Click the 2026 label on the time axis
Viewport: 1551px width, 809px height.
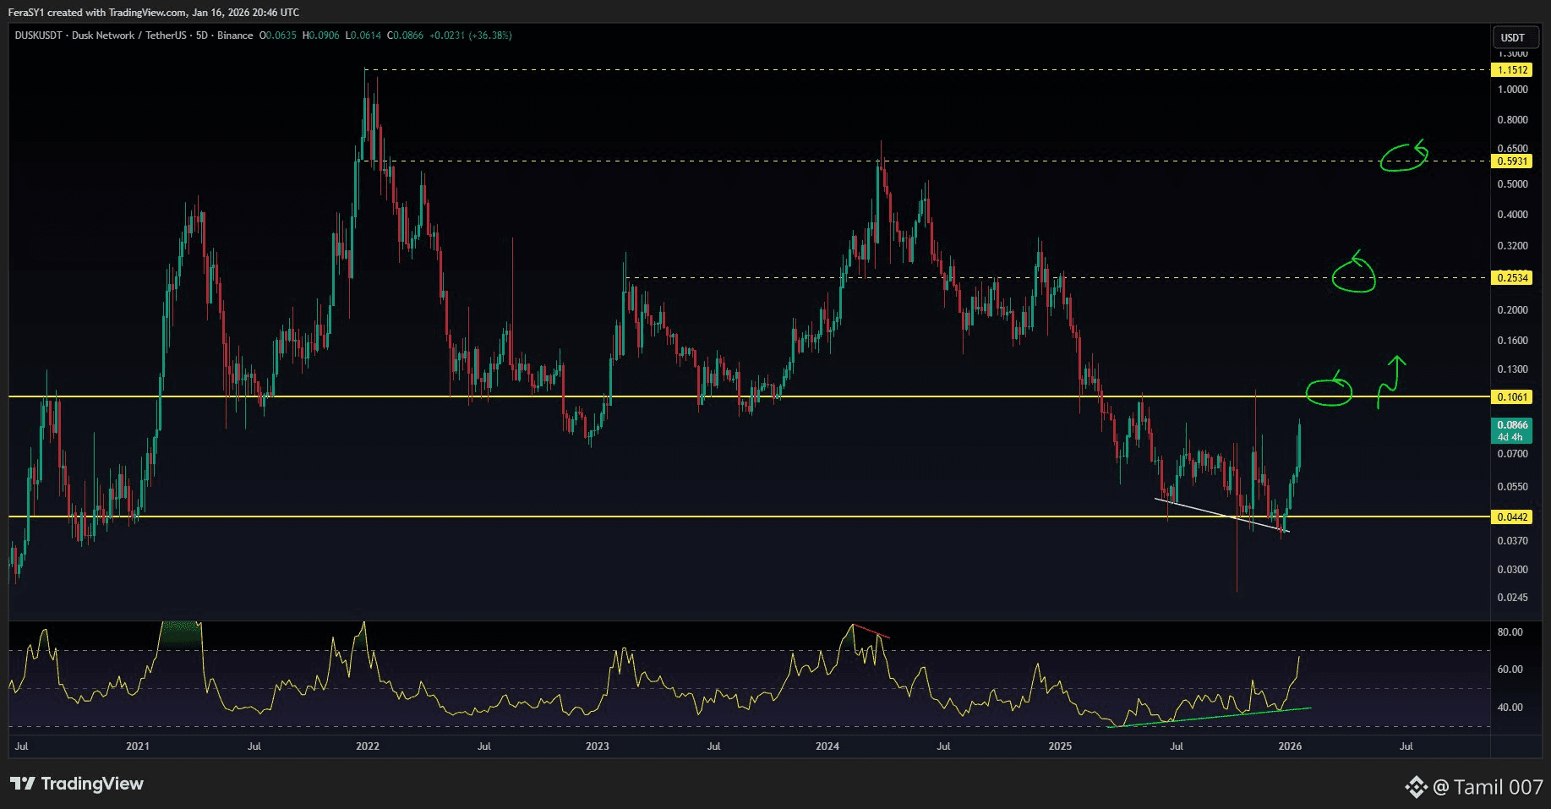click(1290, 746)
